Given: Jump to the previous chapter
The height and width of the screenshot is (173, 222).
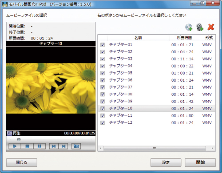Looking at the screenshot, I should coord(54,146).
